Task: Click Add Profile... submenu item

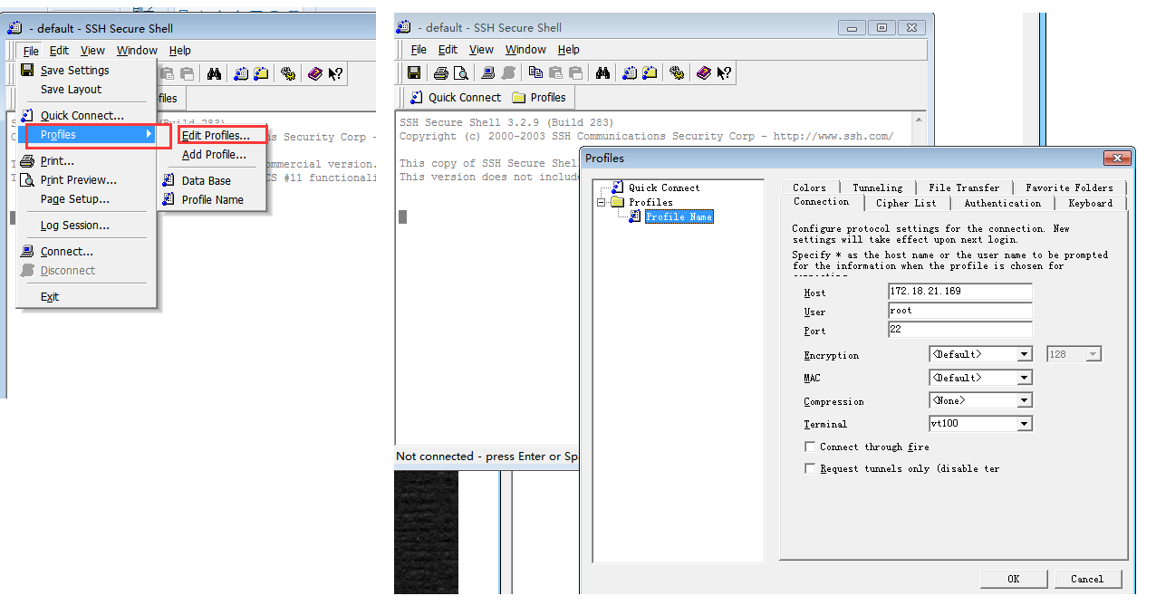Action: coord(214,154)
